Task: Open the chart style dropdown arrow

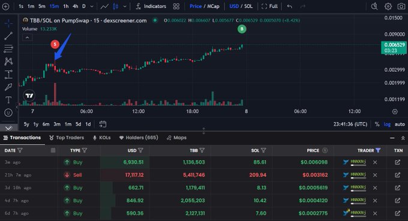Action: [x=125, y=7]
